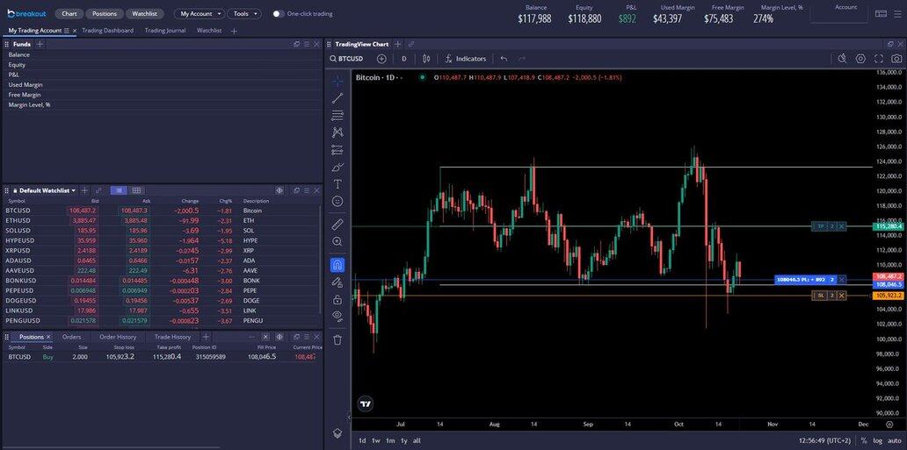Click the ruler measure tool
The width and height of the screenshot is (907, 450).
click(x=337, y=225)
